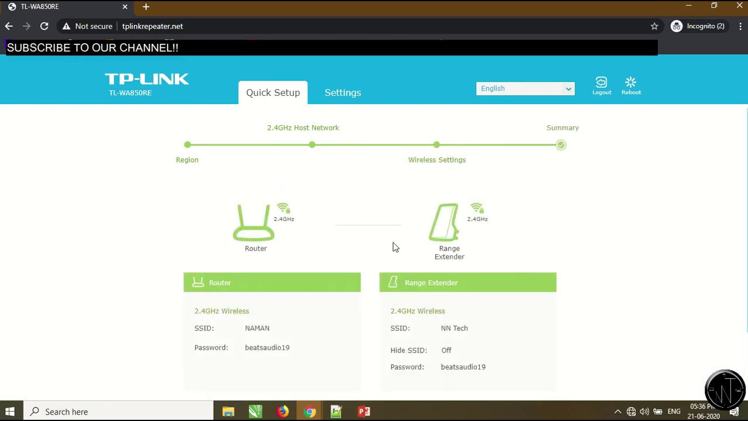Image resolution: width=748 pixels, height=421 pixels.
Task: Select the Summary step marker
Action: coord(561,144)
